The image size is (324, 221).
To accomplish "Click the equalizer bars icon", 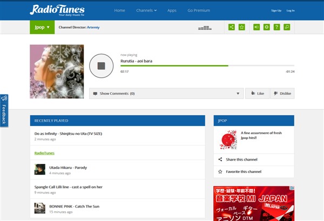I will [x=205, y=28].
